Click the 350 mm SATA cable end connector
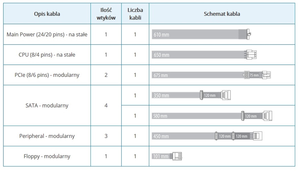The image size is (300, 171). (227, 95)
